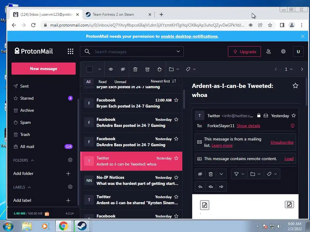Show All messages filter tab

pos(88,82)
